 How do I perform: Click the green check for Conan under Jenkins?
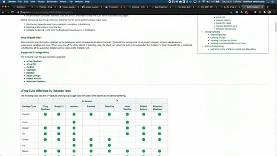[74, 122]
